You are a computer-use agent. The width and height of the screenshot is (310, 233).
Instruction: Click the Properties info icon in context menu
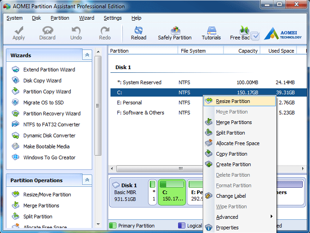(x=209, y=227)
